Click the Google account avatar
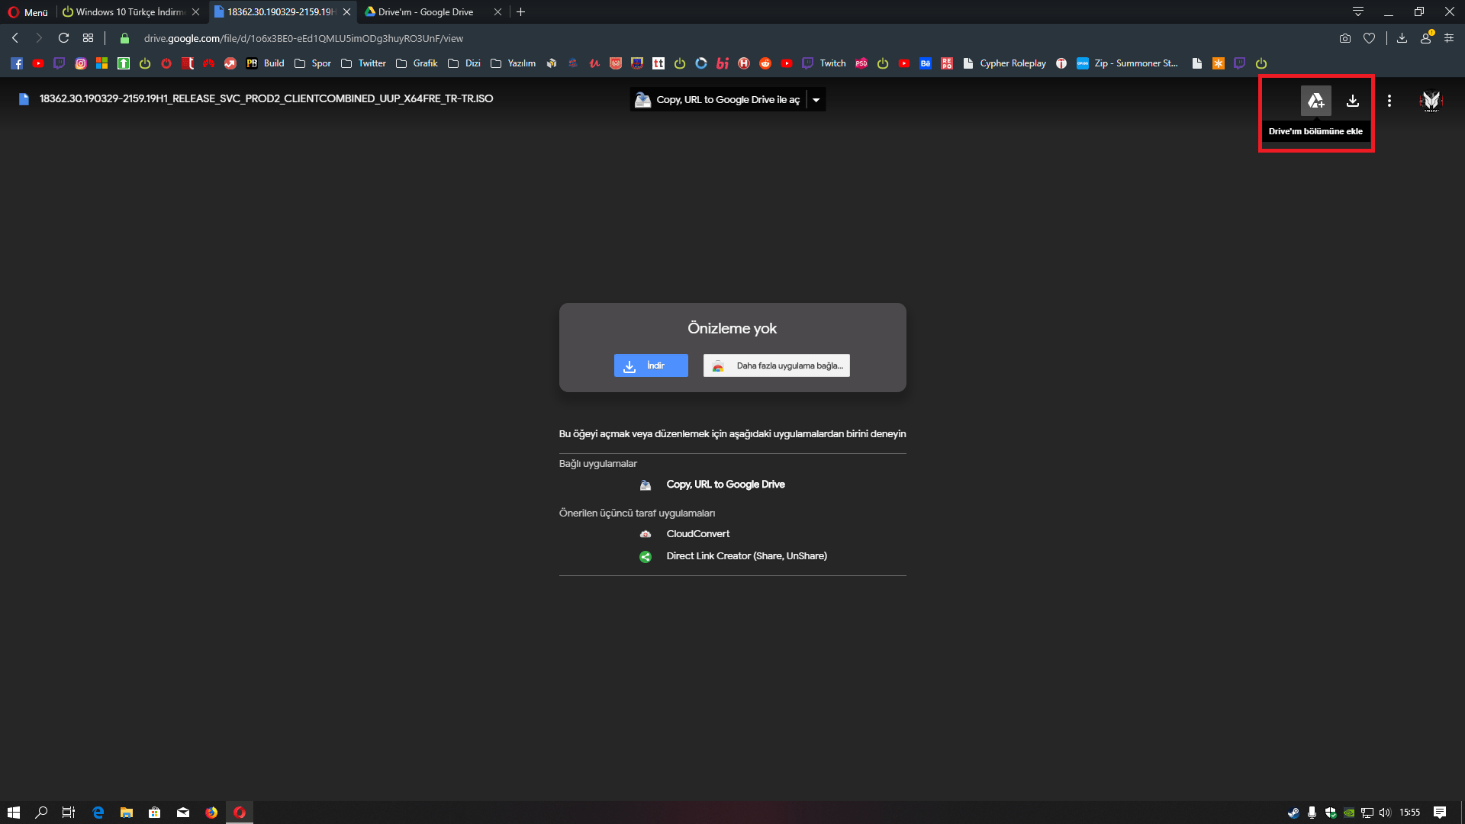The image size is (1465, 824). pyautogui.click(x=1431, y=101)
